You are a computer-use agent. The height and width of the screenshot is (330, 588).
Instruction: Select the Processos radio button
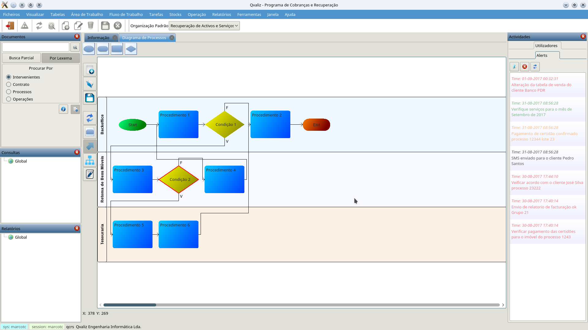pyautogui.click(x=9, y=92)
